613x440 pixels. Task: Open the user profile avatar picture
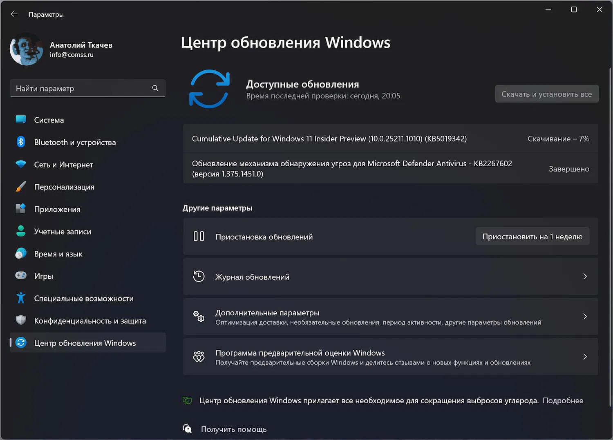pyautogui.click(x=27, y=49)
